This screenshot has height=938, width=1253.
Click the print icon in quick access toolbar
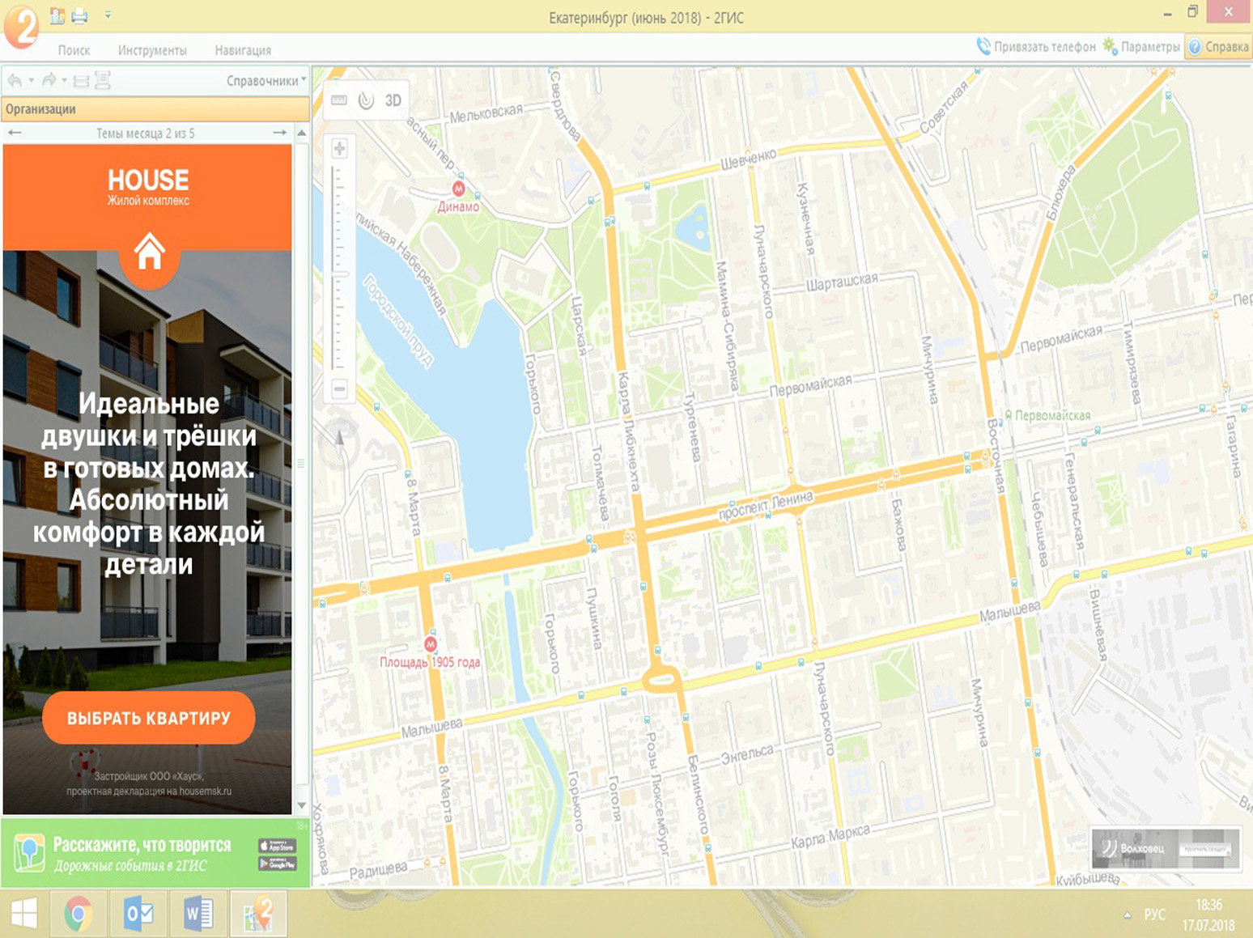click(79, 15)
